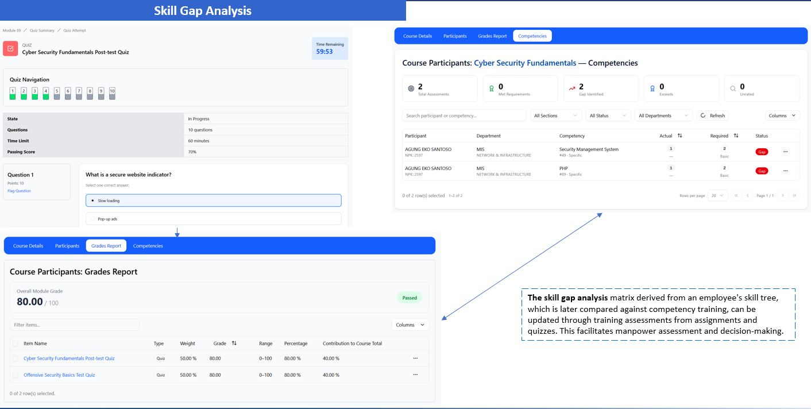
Task: Open the Participants tab in the Competencies panel
Action: [x=455, y=36]
